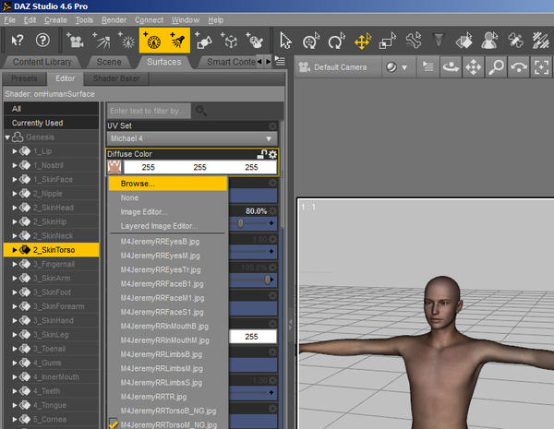Choose Browse... from the texture menu
This screenshot has height=429, width=554.
[138, 184]
